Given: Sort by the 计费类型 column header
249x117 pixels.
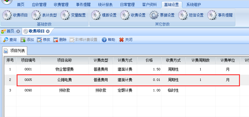Looking at the screenshot, I should click(101, 60).
